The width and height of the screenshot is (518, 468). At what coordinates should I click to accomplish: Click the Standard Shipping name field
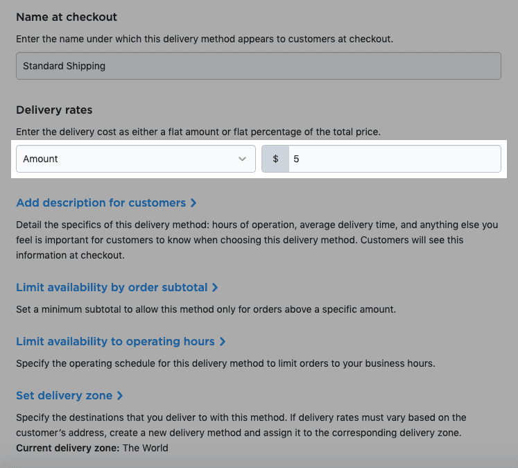pyautogui.click(x=258, y=67)
